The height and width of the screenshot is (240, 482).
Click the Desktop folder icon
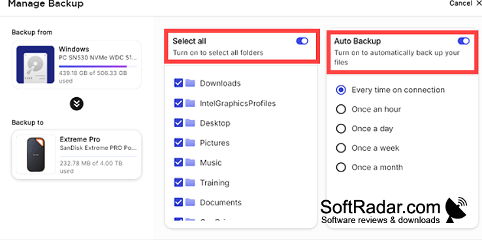point(190,123)
